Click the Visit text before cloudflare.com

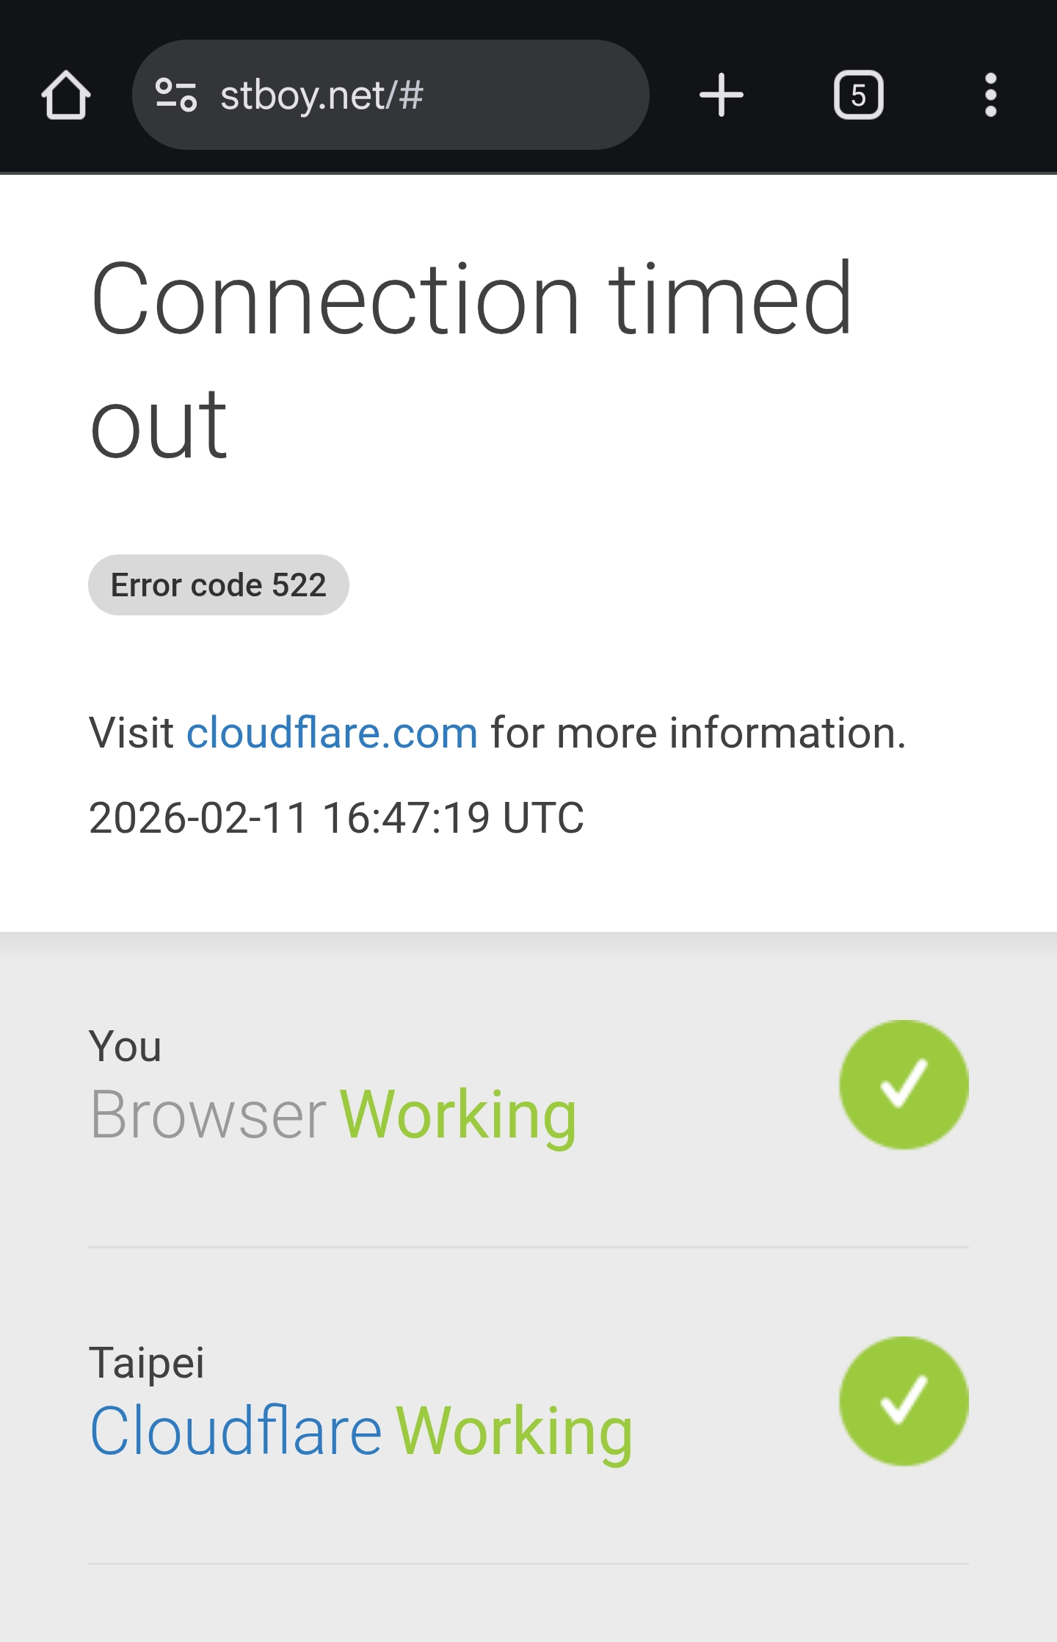(x=131, y=733)
